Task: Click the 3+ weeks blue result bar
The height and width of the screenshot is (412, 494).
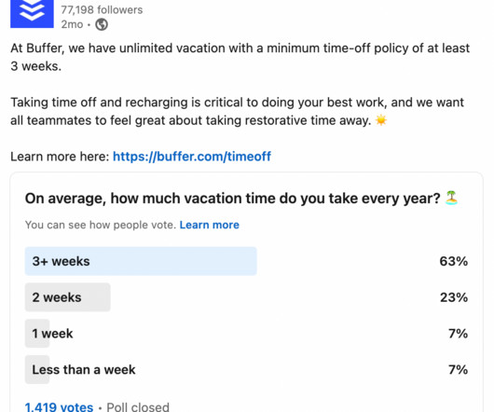Action: [x=141, y=261]
